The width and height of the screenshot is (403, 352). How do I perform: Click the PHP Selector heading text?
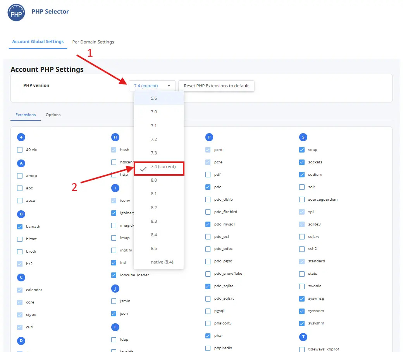point(50,12)
